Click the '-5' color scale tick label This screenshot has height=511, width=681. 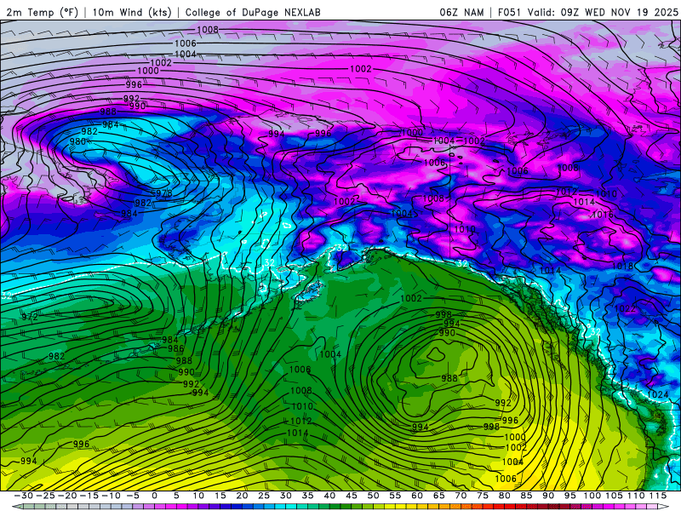[x=133, y=496]
